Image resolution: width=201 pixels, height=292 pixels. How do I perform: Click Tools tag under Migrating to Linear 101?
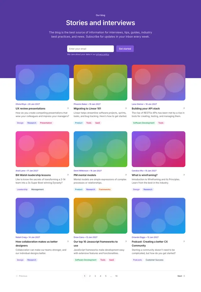(x=89, y=123)
